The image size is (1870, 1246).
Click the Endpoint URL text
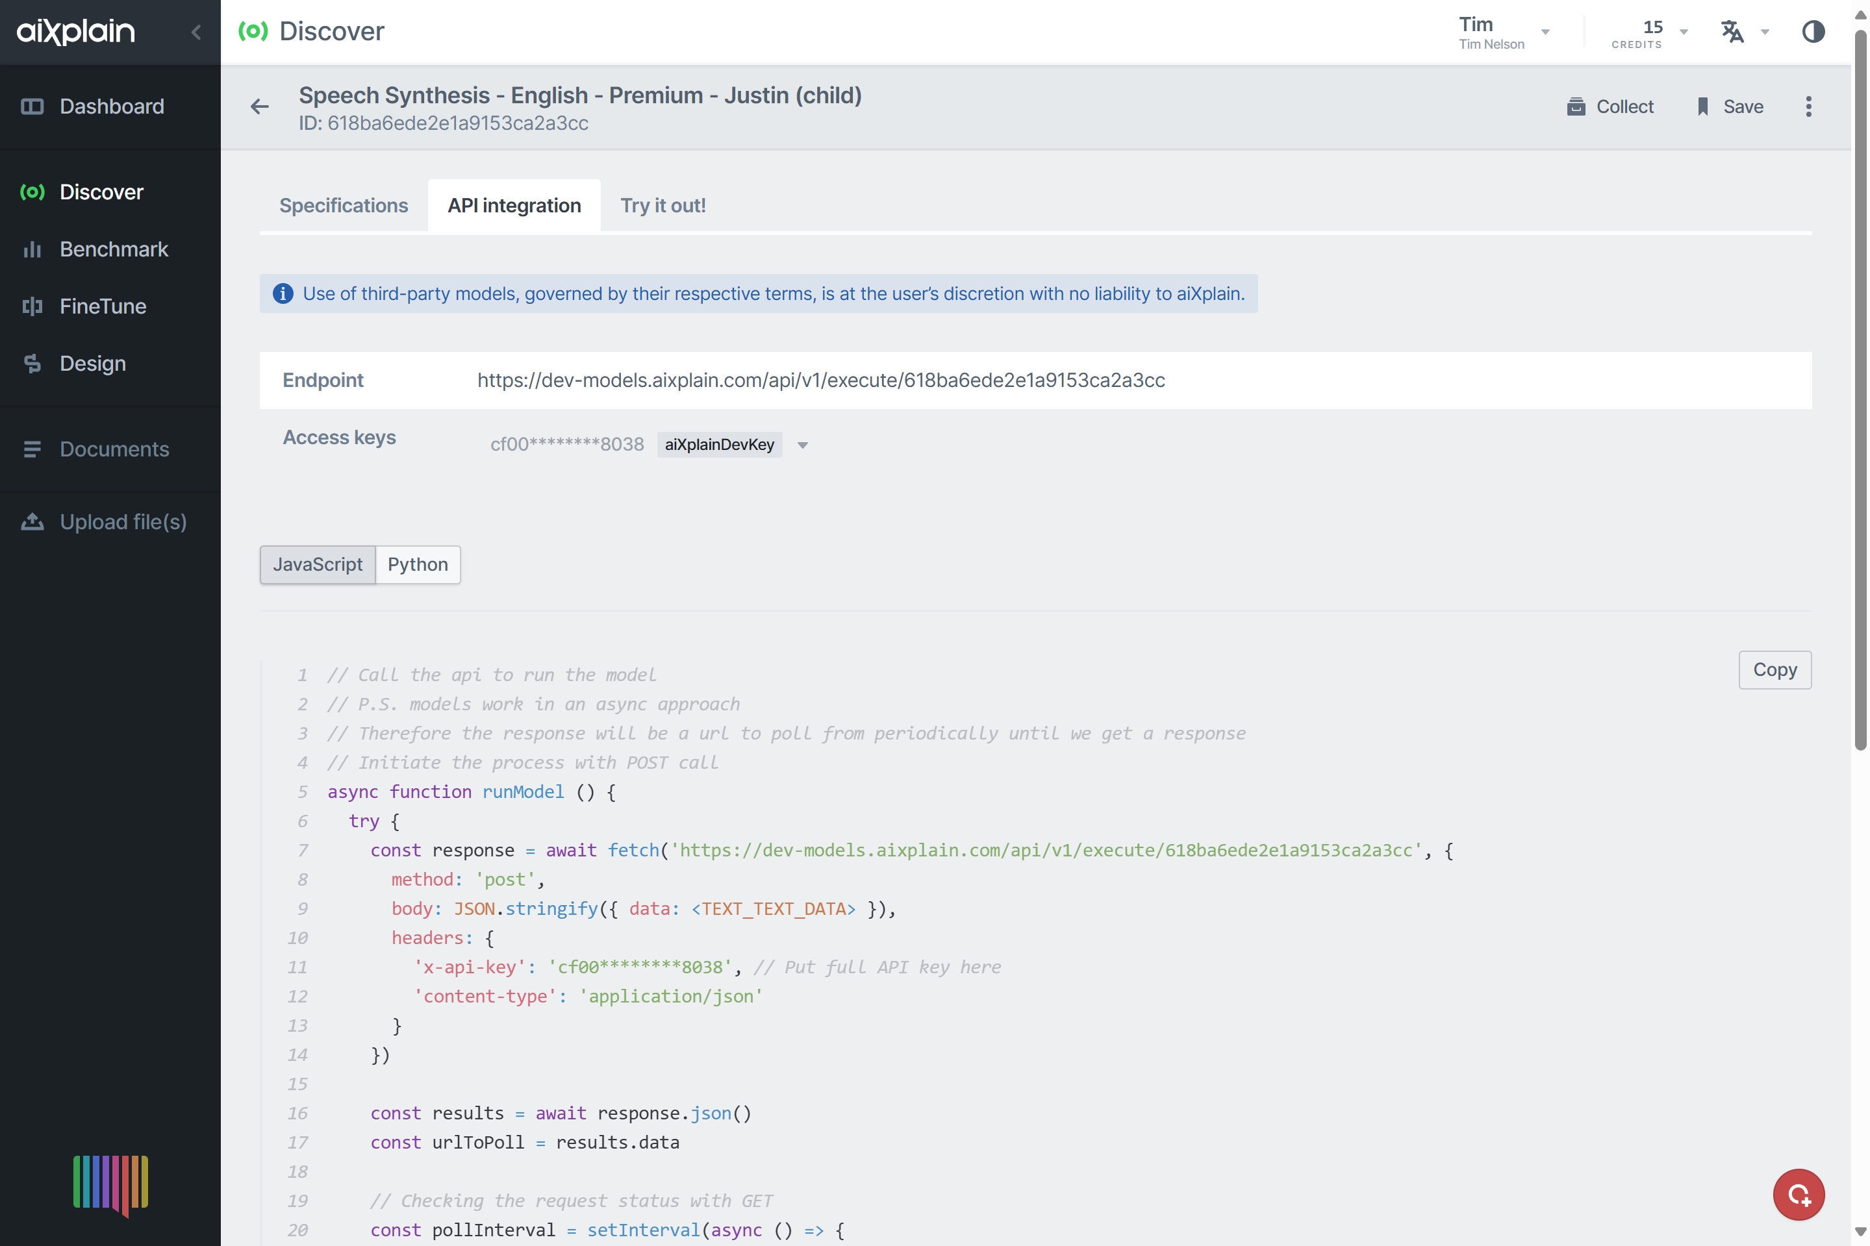pyautogui.click(x=821, y=380)
